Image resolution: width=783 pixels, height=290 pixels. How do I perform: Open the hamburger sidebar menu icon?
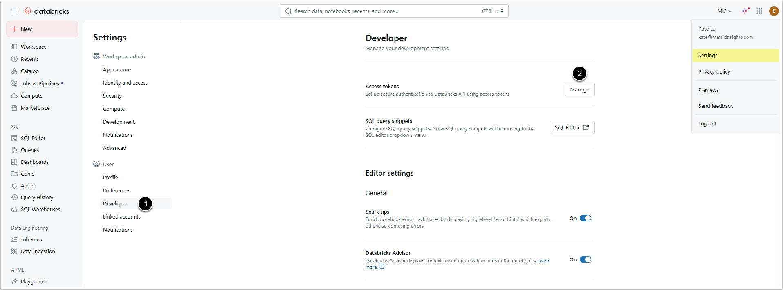14,11
